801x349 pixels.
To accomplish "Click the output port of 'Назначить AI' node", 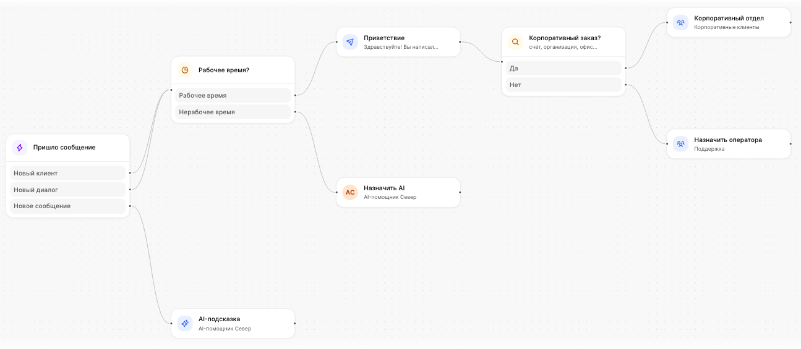I will click(x=460, y=192).
